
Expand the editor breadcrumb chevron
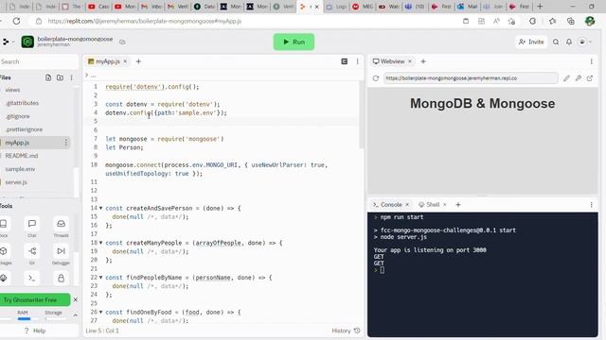click(86, 75)
